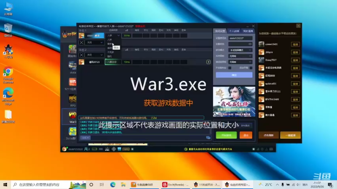Click the room name input field
337x189 pixels.
[240, 38]
